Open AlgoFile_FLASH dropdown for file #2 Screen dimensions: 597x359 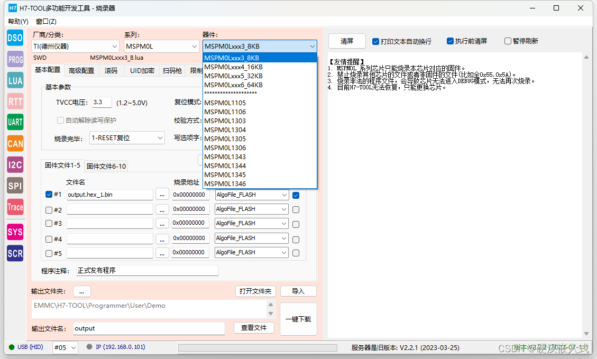point(251,209)
